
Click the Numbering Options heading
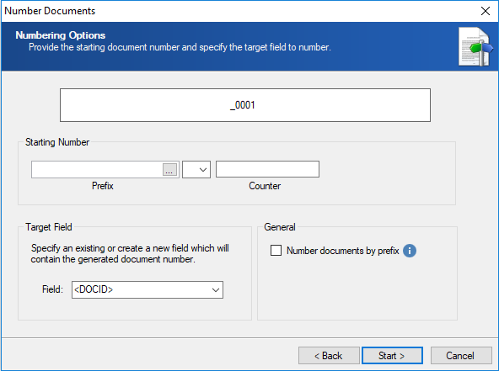(61, 35)
